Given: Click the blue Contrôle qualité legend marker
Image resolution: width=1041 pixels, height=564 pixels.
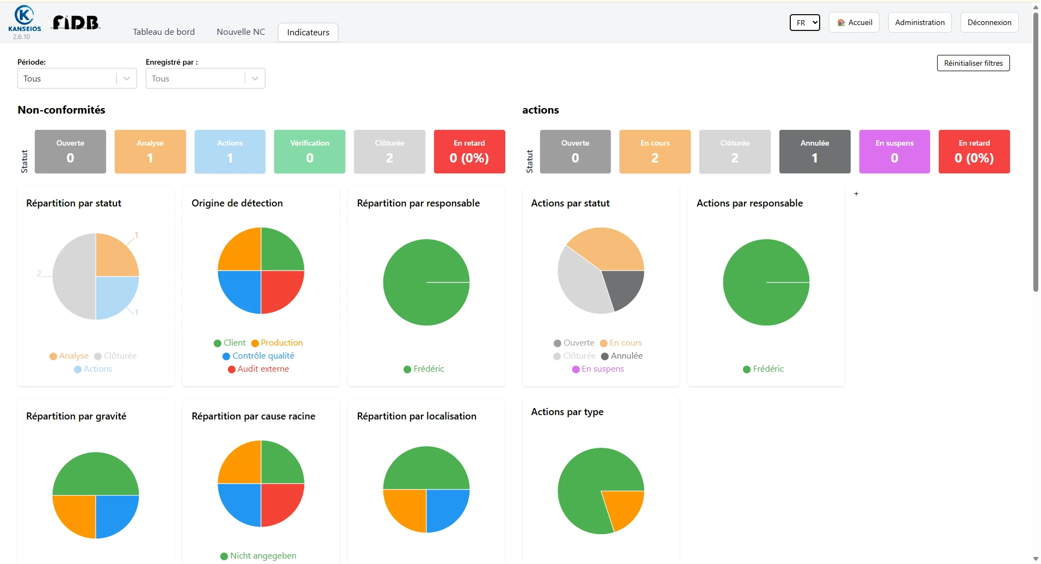Looking at the screenshot, I should (x=226, y=356).
